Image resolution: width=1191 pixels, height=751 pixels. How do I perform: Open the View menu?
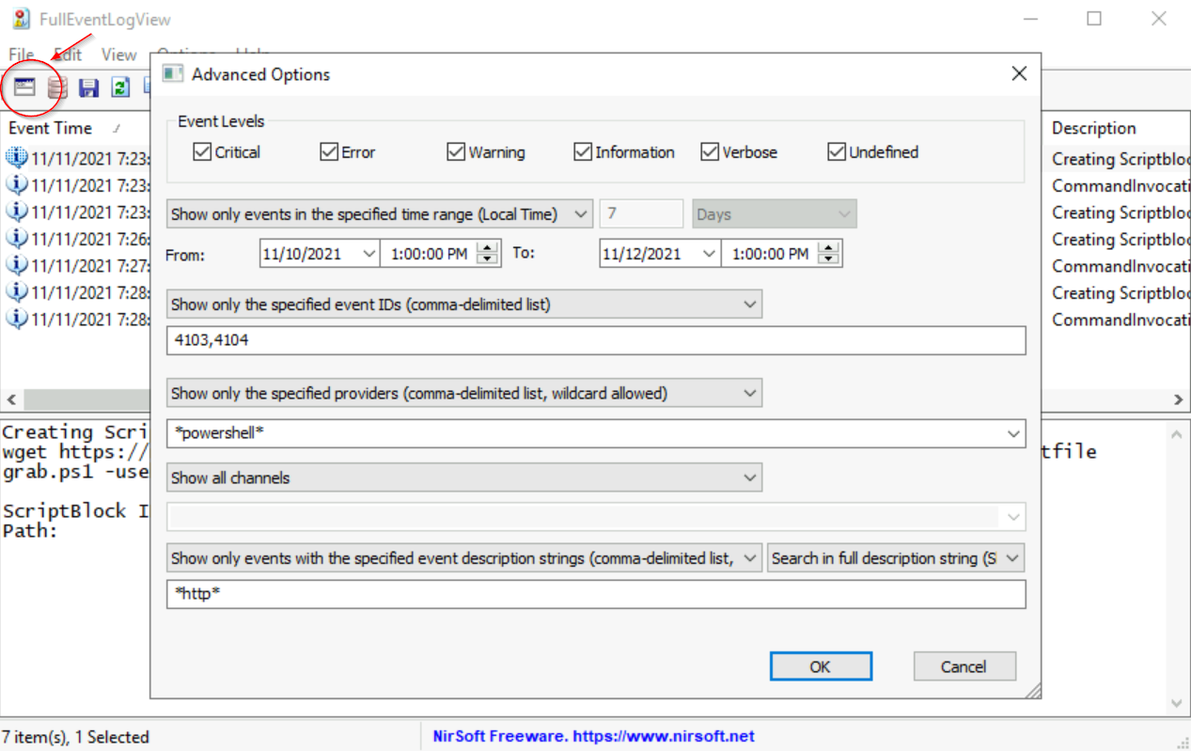tap(118, 55)
